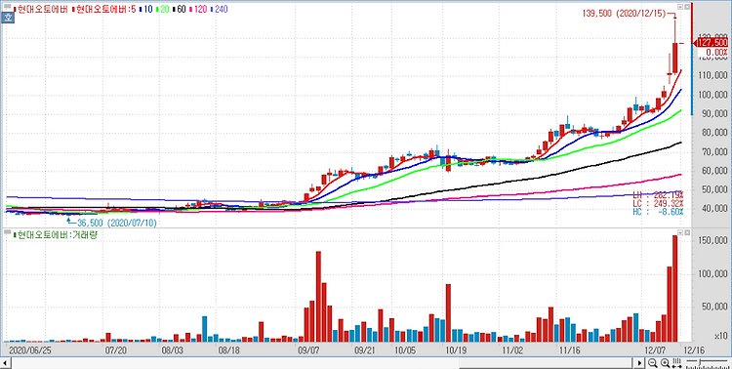The height and width of the screenshot is (369, 732).
Task: Click the HC : -8.60% label
Action: (658, 212)
